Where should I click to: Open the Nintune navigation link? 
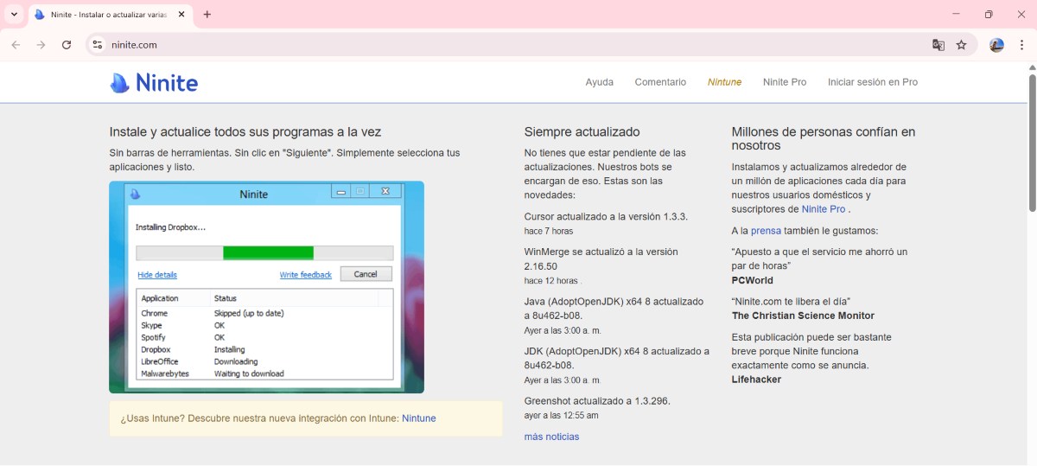click(724, 82)
